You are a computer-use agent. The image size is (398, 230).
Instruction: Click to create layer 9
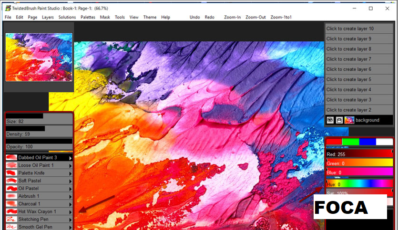click(x=359, y=38)
